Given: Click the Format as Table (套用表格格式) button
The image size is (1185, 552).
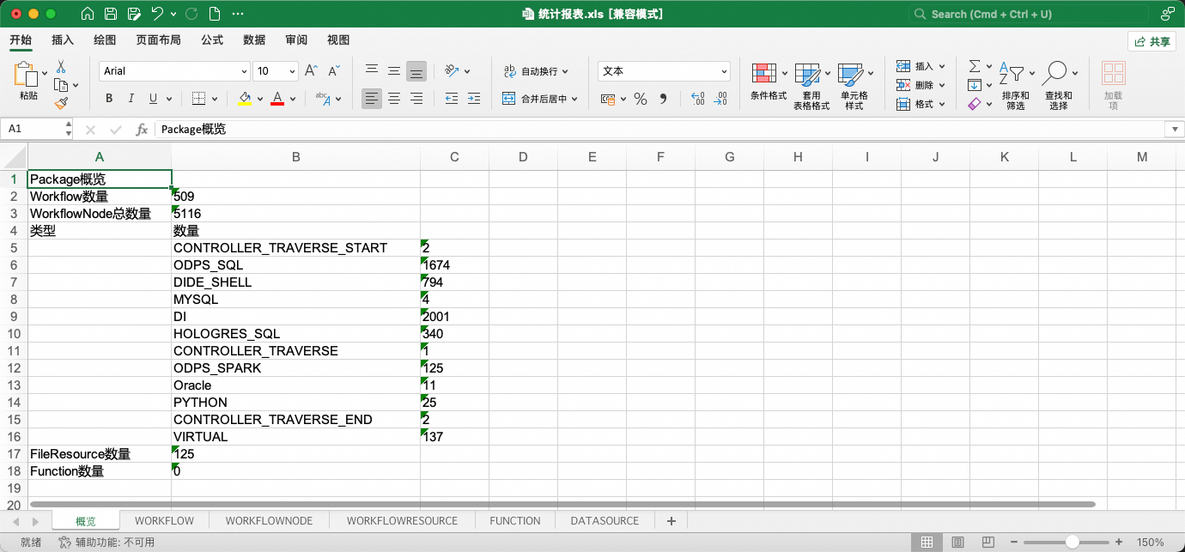Looking at the screenshot, I should [811, 86].
